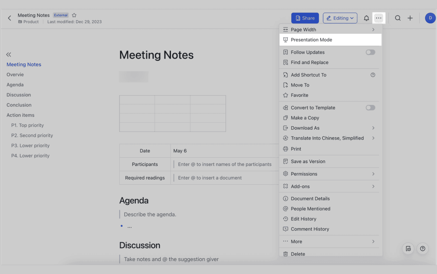The image size is (437, 274).
Task: Star the Meeting Notes document
Action: [74, 15]
